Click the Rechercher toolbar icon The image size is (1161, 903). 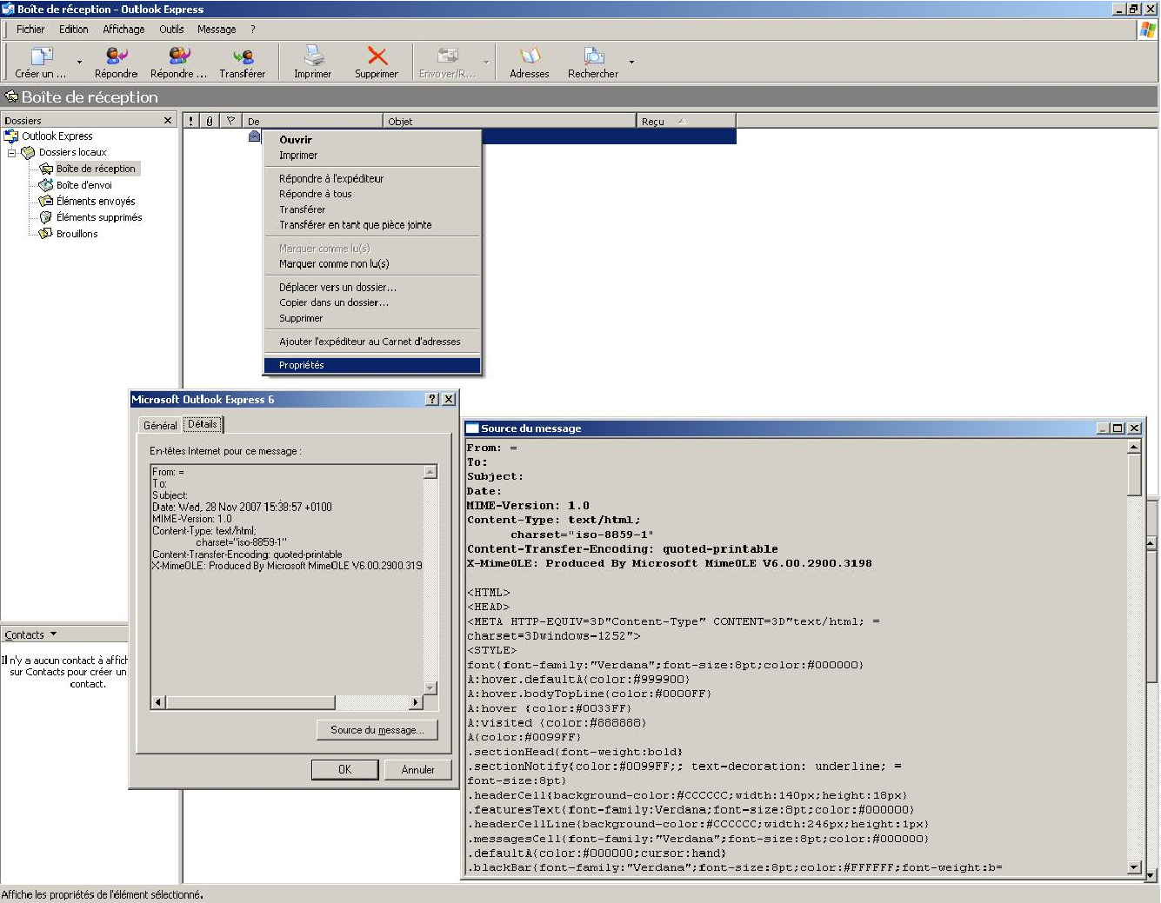tap(593, 56)
